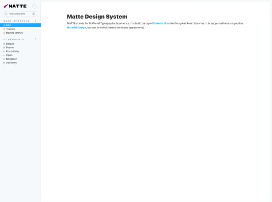This screenshot has width=272, height=202.
Task: Click the search magnifier icon
Action: (x=6, y=14)
